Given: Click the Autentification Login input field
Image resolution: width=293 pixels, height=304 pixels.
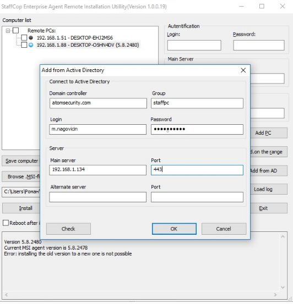Looking at the screenshot, I should (194, 46).
